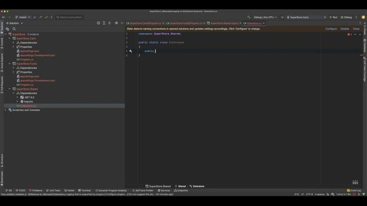Image resolution: width=367 pixels, height=206 pixels.
Task: Click the navigate back arrow
Action: click(x=3, y=17)
